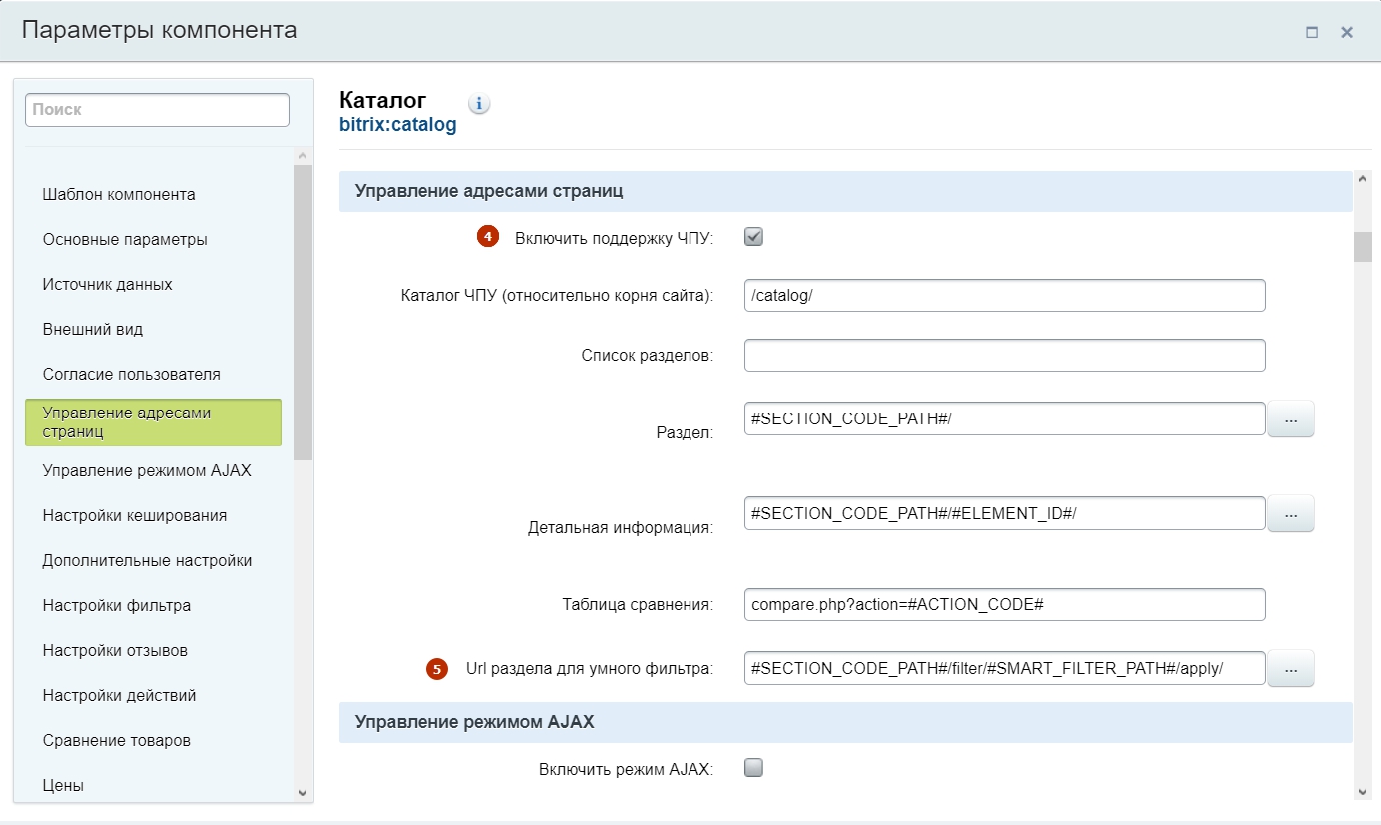Viewport: 1381px width, 825px height.
Task: Go to Внешний вид section
Action: pyautogui.click(x=93, y=330)
